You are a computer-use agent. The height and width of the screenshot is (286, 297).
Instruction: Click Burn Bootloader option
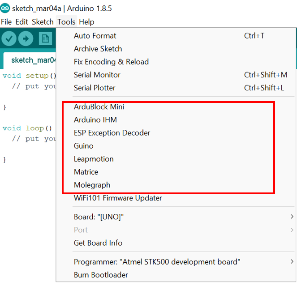101,275
